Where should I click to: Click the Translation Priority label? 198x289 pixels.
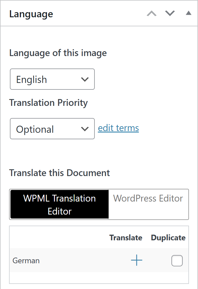(49, 103)
